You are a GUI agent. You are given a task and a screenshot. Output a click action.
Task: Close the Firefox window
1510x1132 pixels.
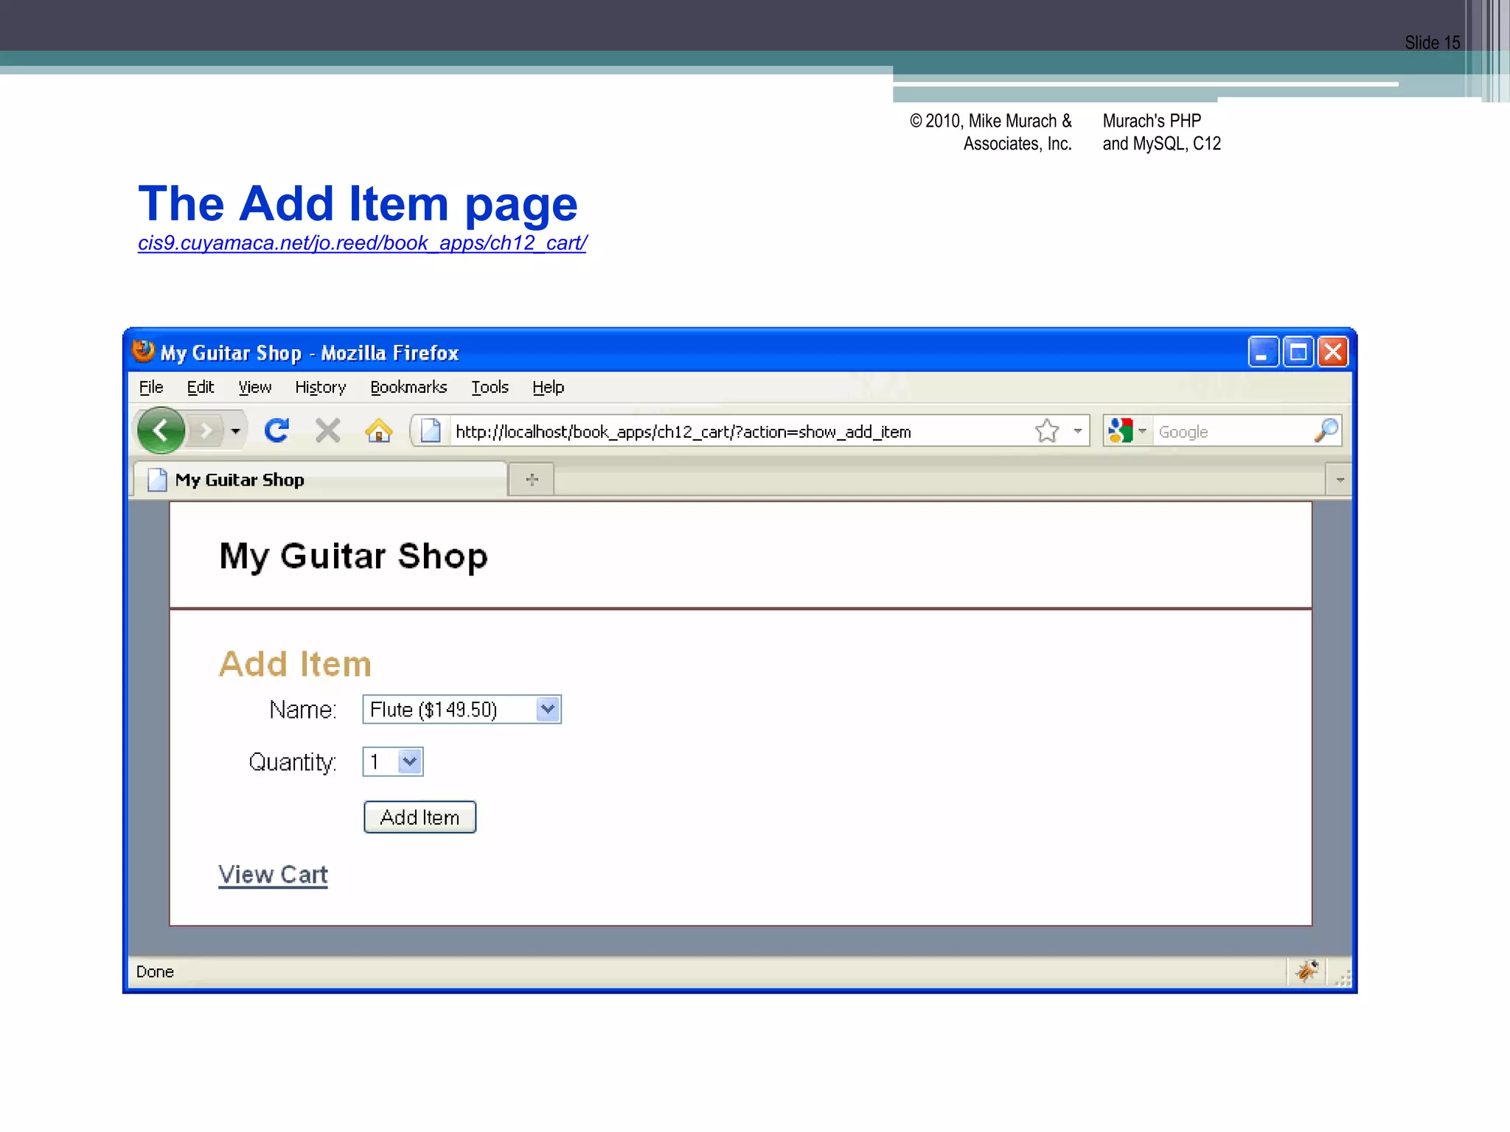(1333, 352)
